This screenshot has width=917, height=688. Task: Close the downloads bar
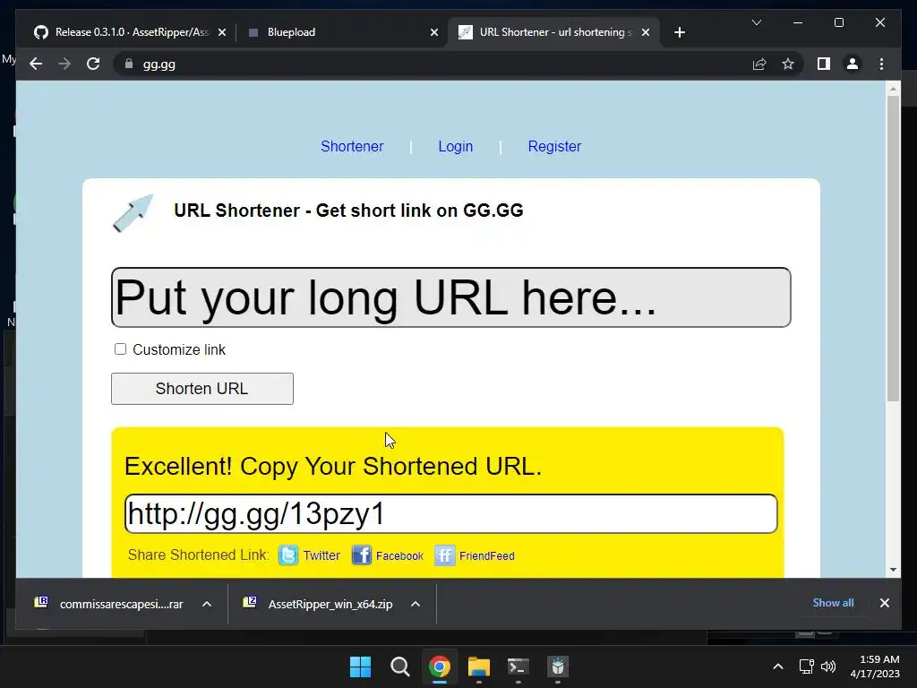(x=884, y=603)
